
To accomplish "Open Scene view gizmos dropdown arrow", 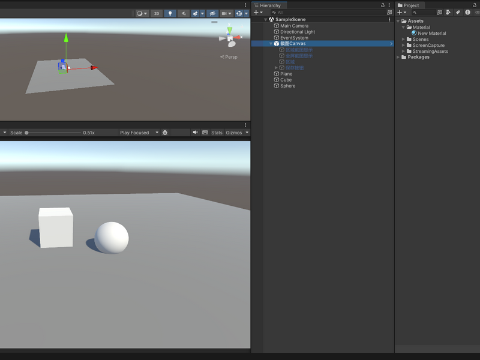I will tap(246, 13).
